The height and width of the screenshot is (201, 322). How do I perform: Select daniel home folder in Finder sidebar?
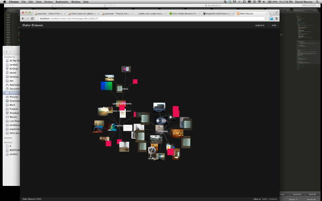[x=11, y=73]
